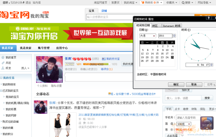This screenshot has height=137, width=216.
Task: Open 我的彩票 in sidebar
Action: coord(11,109)
